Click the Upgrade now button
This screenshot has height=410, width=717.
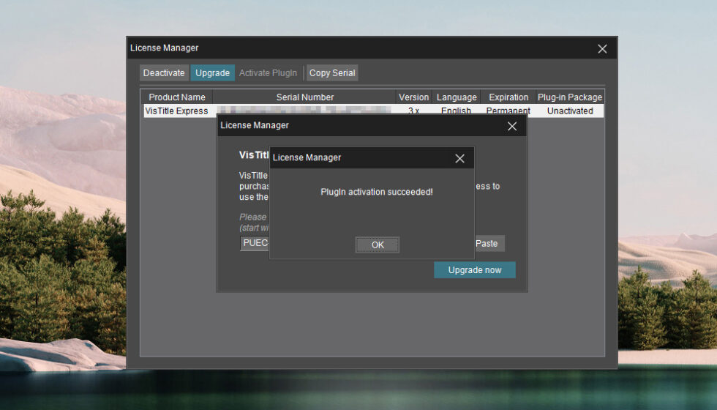475,270
